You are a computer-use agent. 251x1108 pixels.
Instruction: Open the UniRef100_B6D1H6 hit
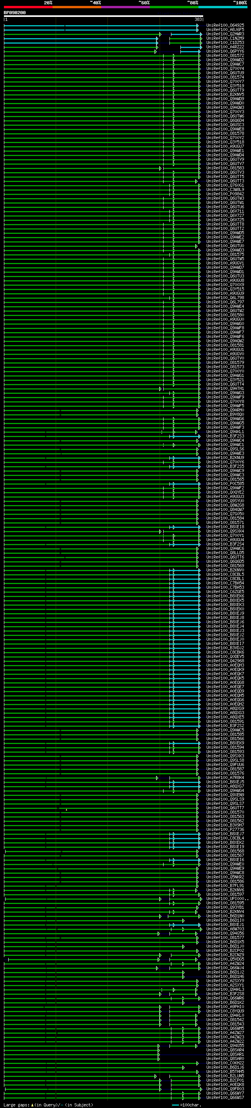(225, 976)
